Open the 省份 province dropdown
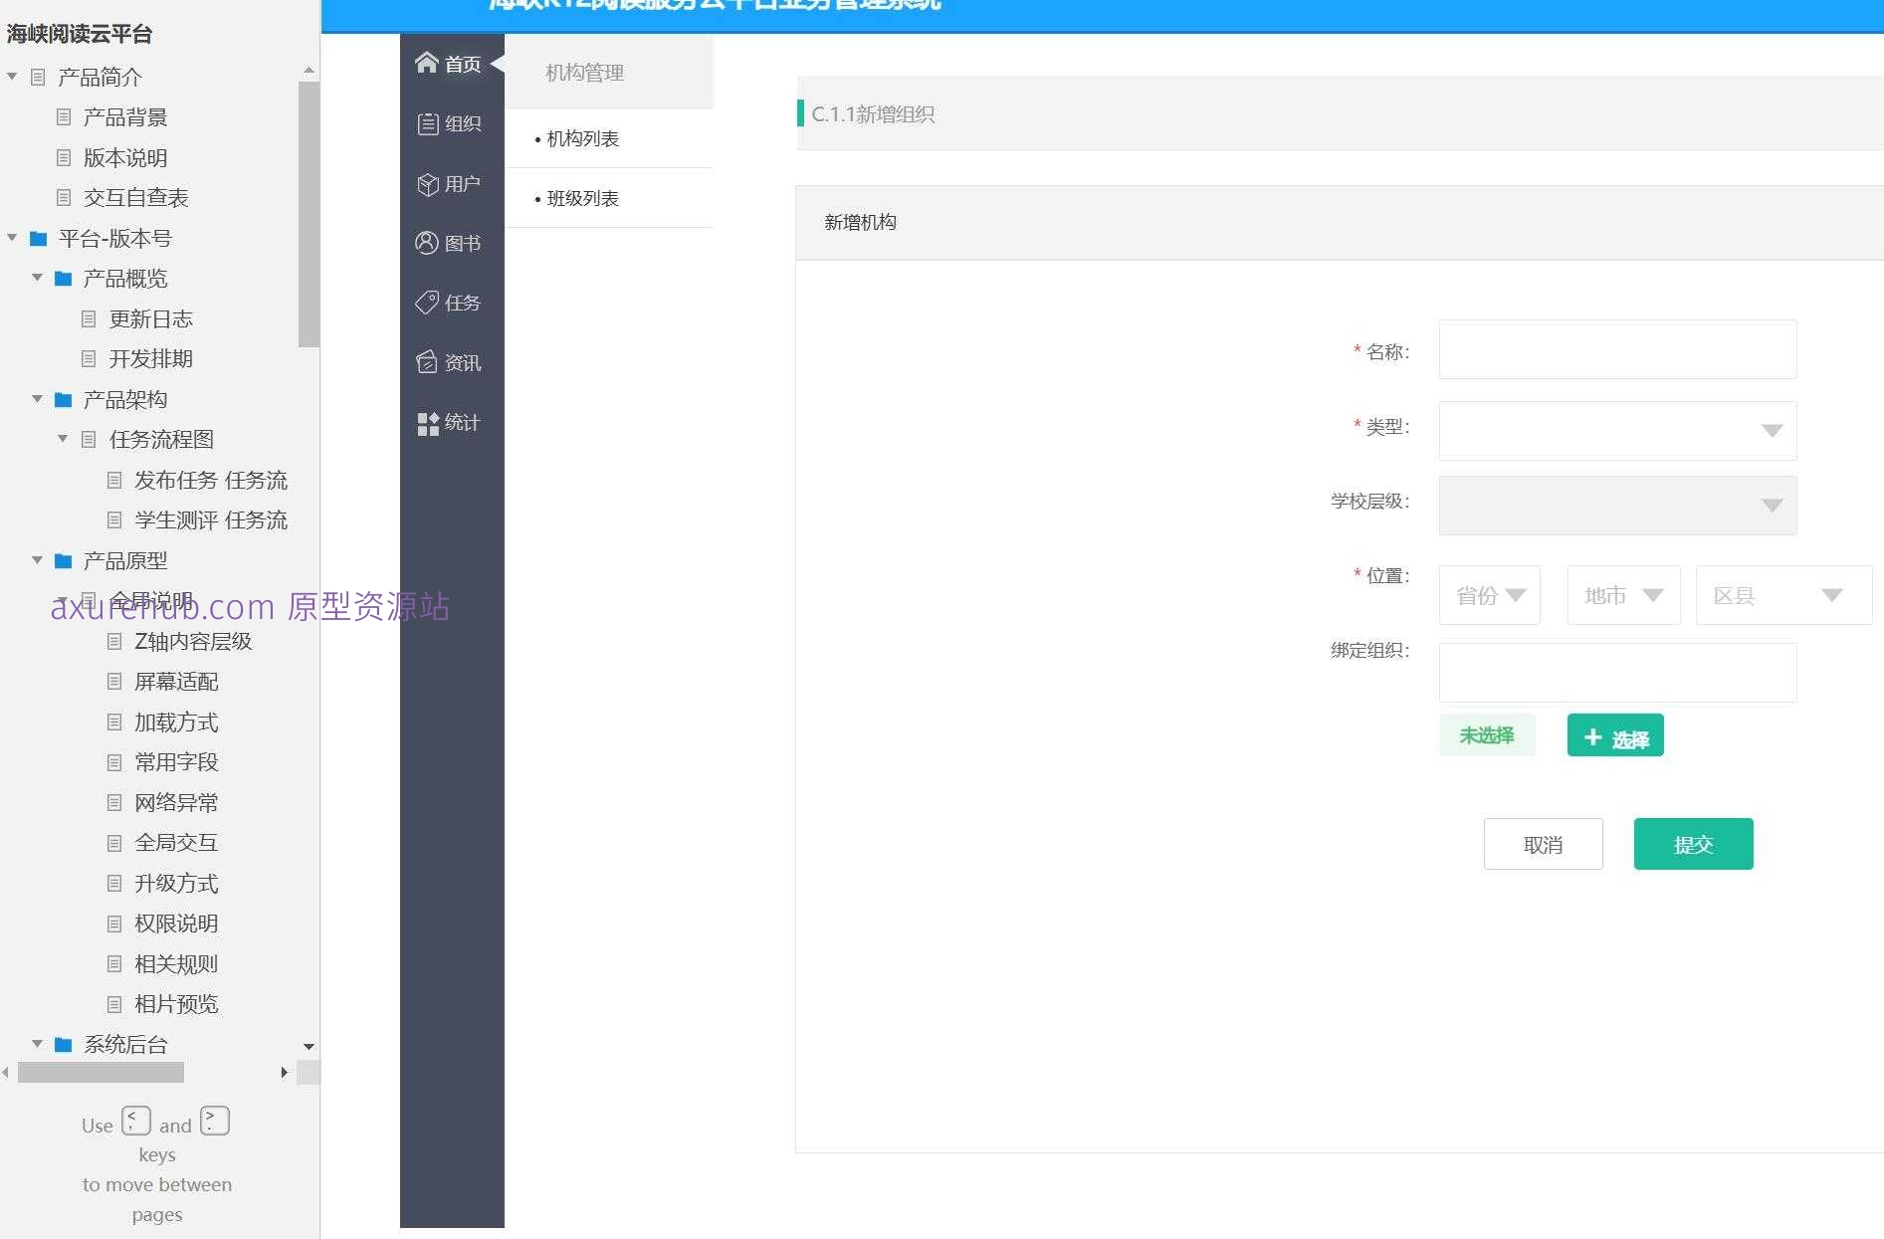The height and width of the screenshot is (1239, 1884). (x=1489, y=595)
